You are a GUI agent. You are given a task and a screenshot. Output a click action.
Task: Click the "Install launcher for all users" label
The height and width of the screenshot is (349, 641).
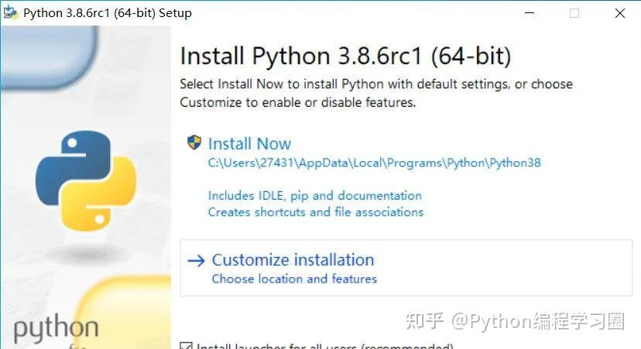(x=325, y=347)
